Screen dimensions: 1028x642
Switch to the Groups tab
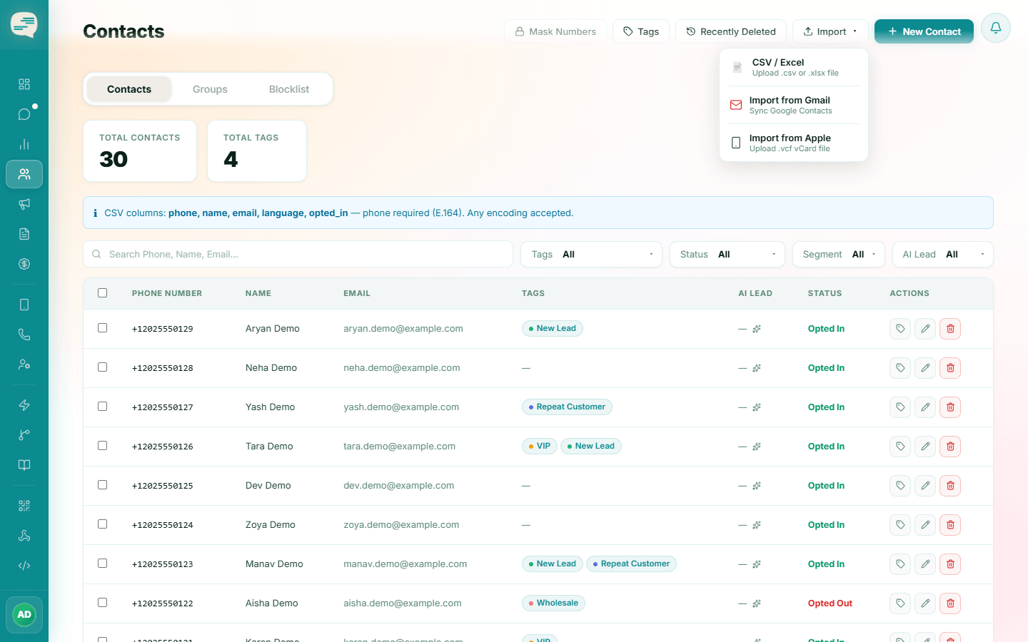click(210, 89)
